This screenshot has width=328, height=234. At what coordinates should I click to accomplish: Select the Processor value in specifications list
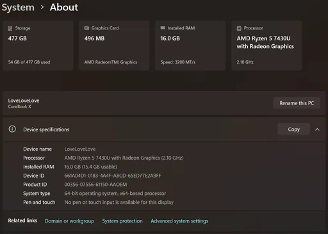(x=124, y=158)
